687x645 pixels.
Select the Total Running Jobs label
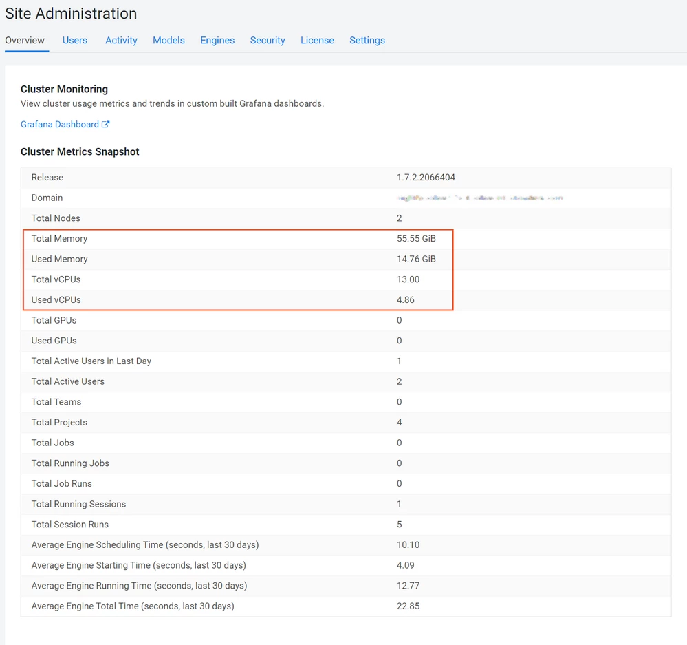tap(70, 463)
